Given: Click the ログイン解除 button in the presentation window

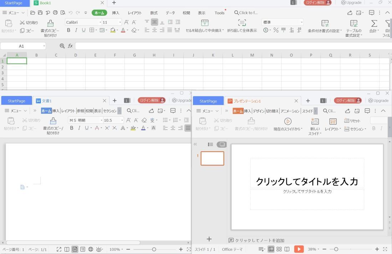Looking at the screenshot, I should [x=347, y=100].
